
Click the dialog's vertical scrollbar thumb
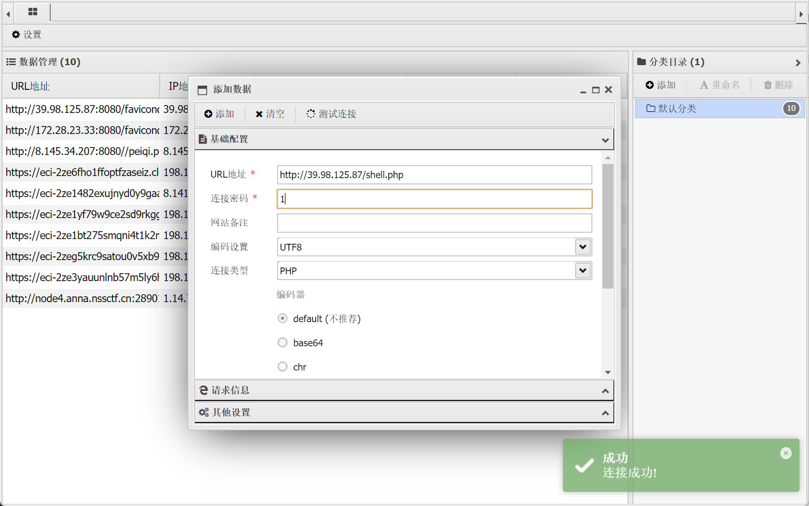point(608,226)
